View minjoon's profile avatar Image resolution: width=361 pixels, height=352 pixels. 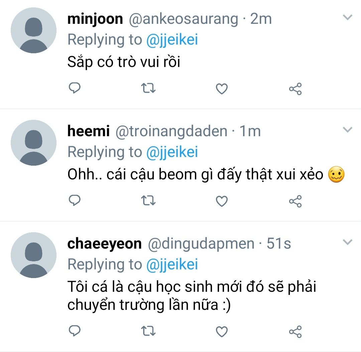pos(34,30)
